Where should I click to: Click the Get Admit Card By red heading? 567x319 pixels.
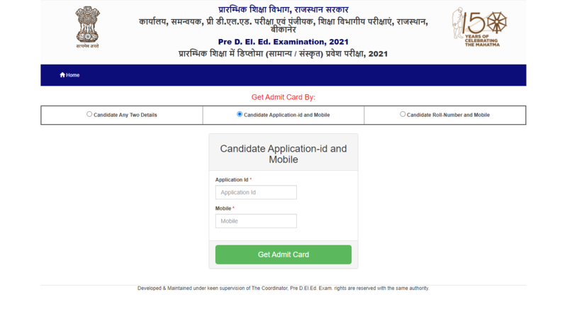pos(283,97)
